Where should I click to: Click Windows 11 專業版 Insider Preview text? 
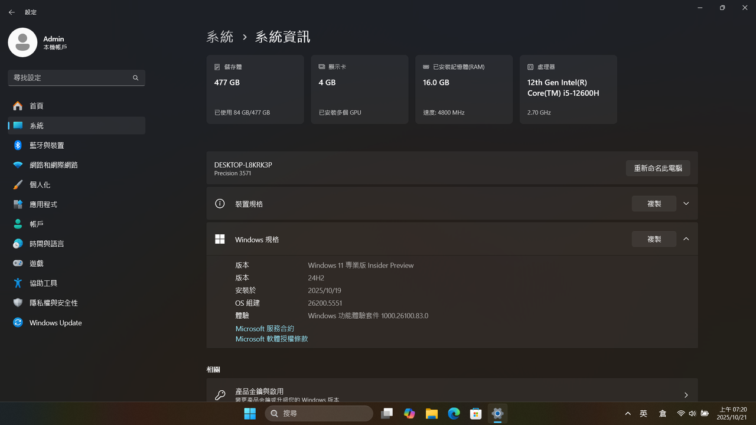pos(361,266)
